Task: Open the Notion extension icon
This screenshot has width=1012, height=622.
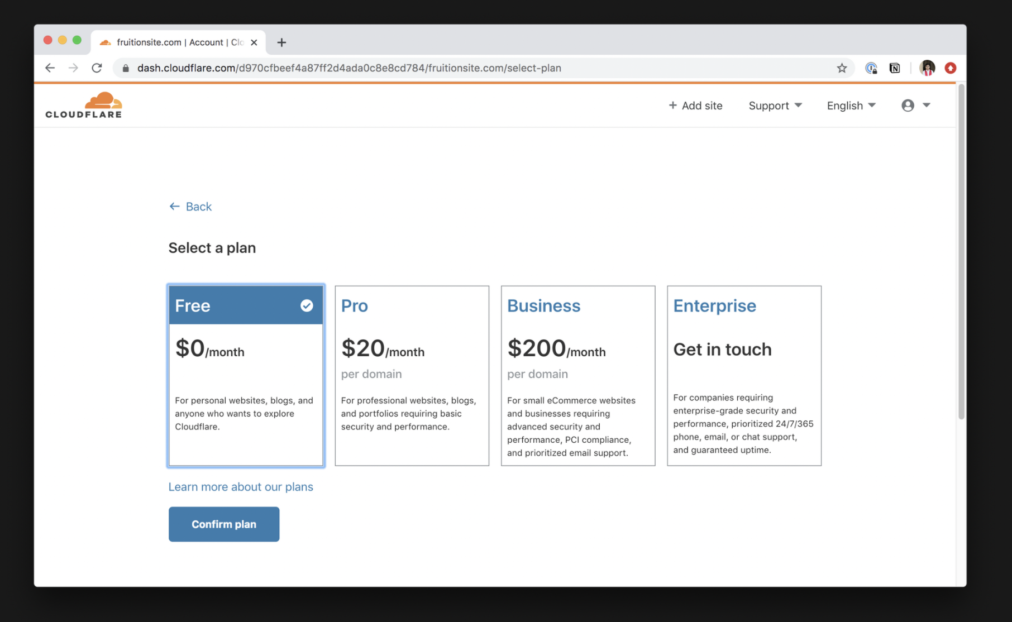Action: tap(895, 68)
